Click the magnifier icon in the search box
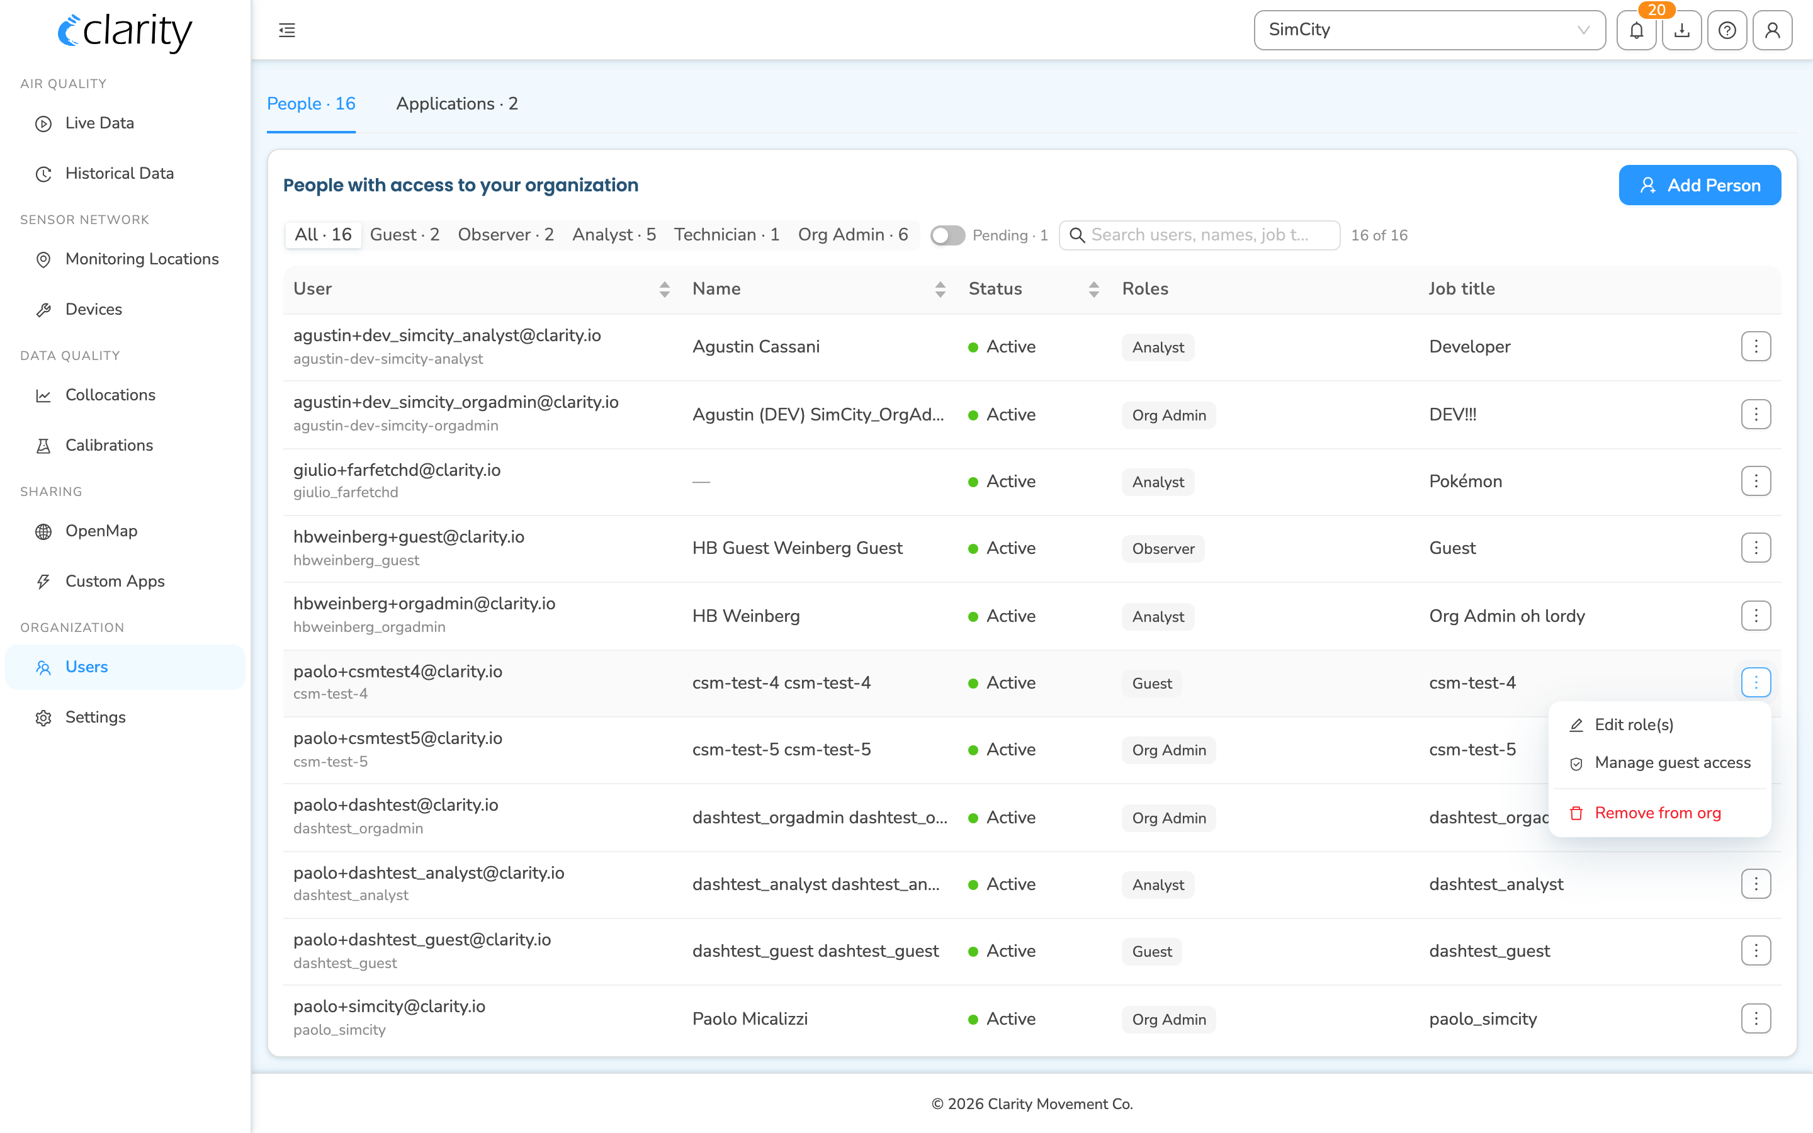The width and height of the screenshot is (1813, 1133). pos(1076,235)
